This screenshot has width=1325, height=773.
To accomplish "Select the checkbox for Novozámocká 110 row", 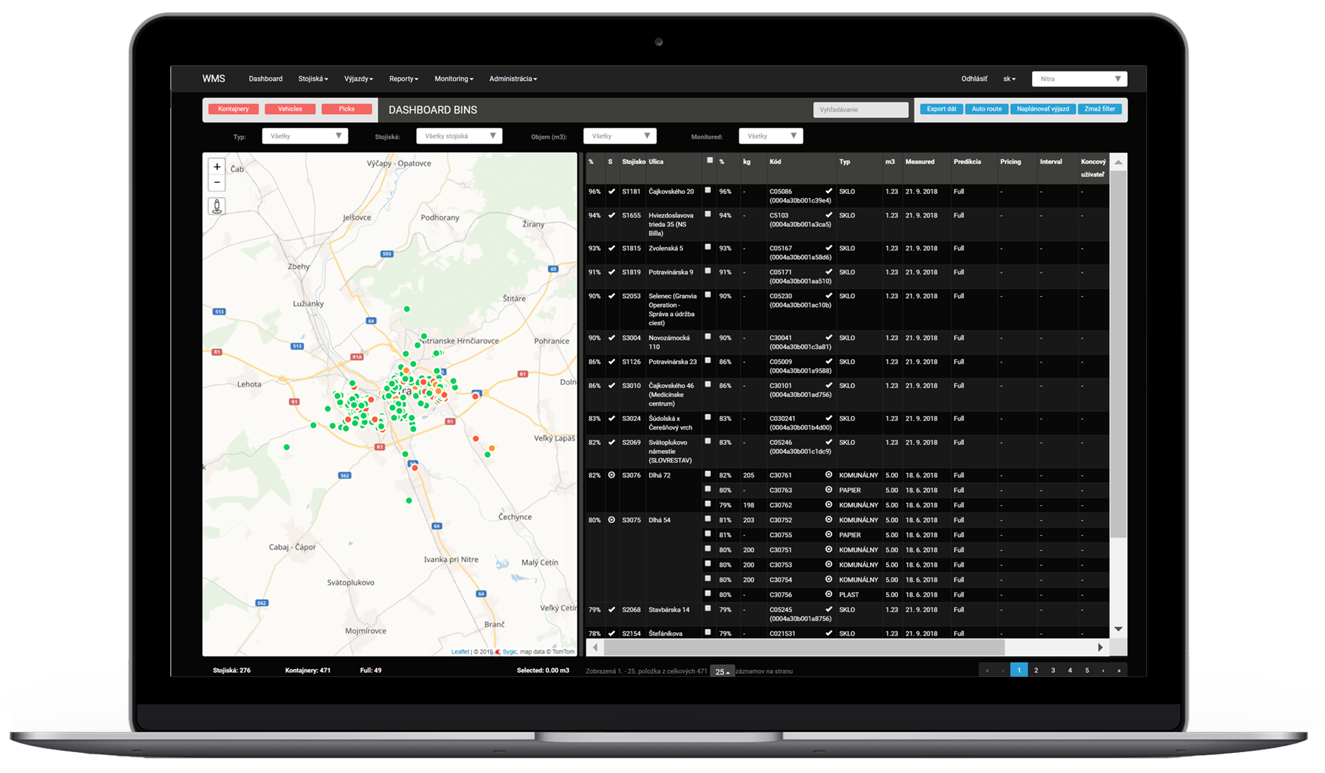I will 708,336.
